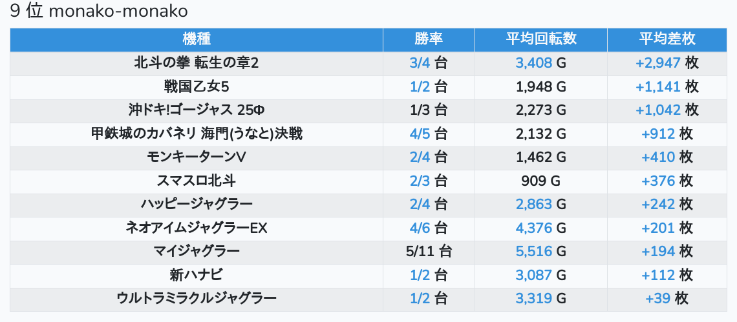The height and width of the screenshot is (322, 737).
Task: Click the +376 value for スマスロ北斗
Action: tap(658, 181)
